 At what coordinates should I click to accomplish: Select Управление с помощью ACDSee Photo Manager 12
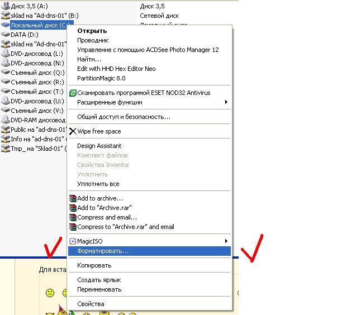(x=149, y=50)
